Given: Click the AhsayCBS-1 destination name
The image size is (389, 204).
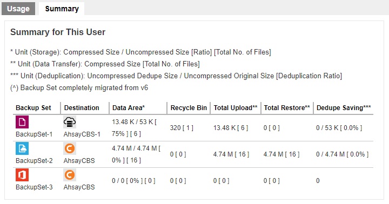Looking at the screenshot, I should pyautogui.click(x=82, y=134).
